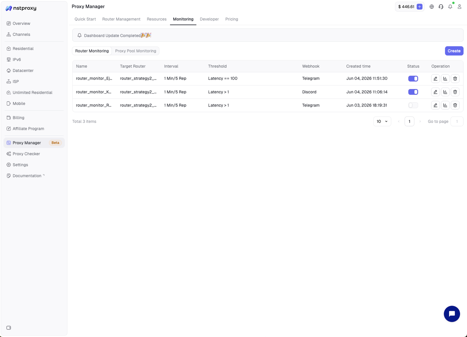Go to next page arrow
Viewport: 467px width, 337px height.
[x=420, y=121]
